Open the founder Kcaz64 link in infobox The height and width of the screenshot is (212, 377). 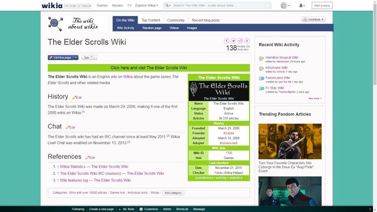[229, 133]
